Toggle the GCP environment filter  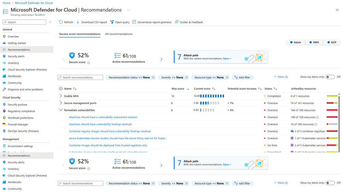tap(332, 42)
